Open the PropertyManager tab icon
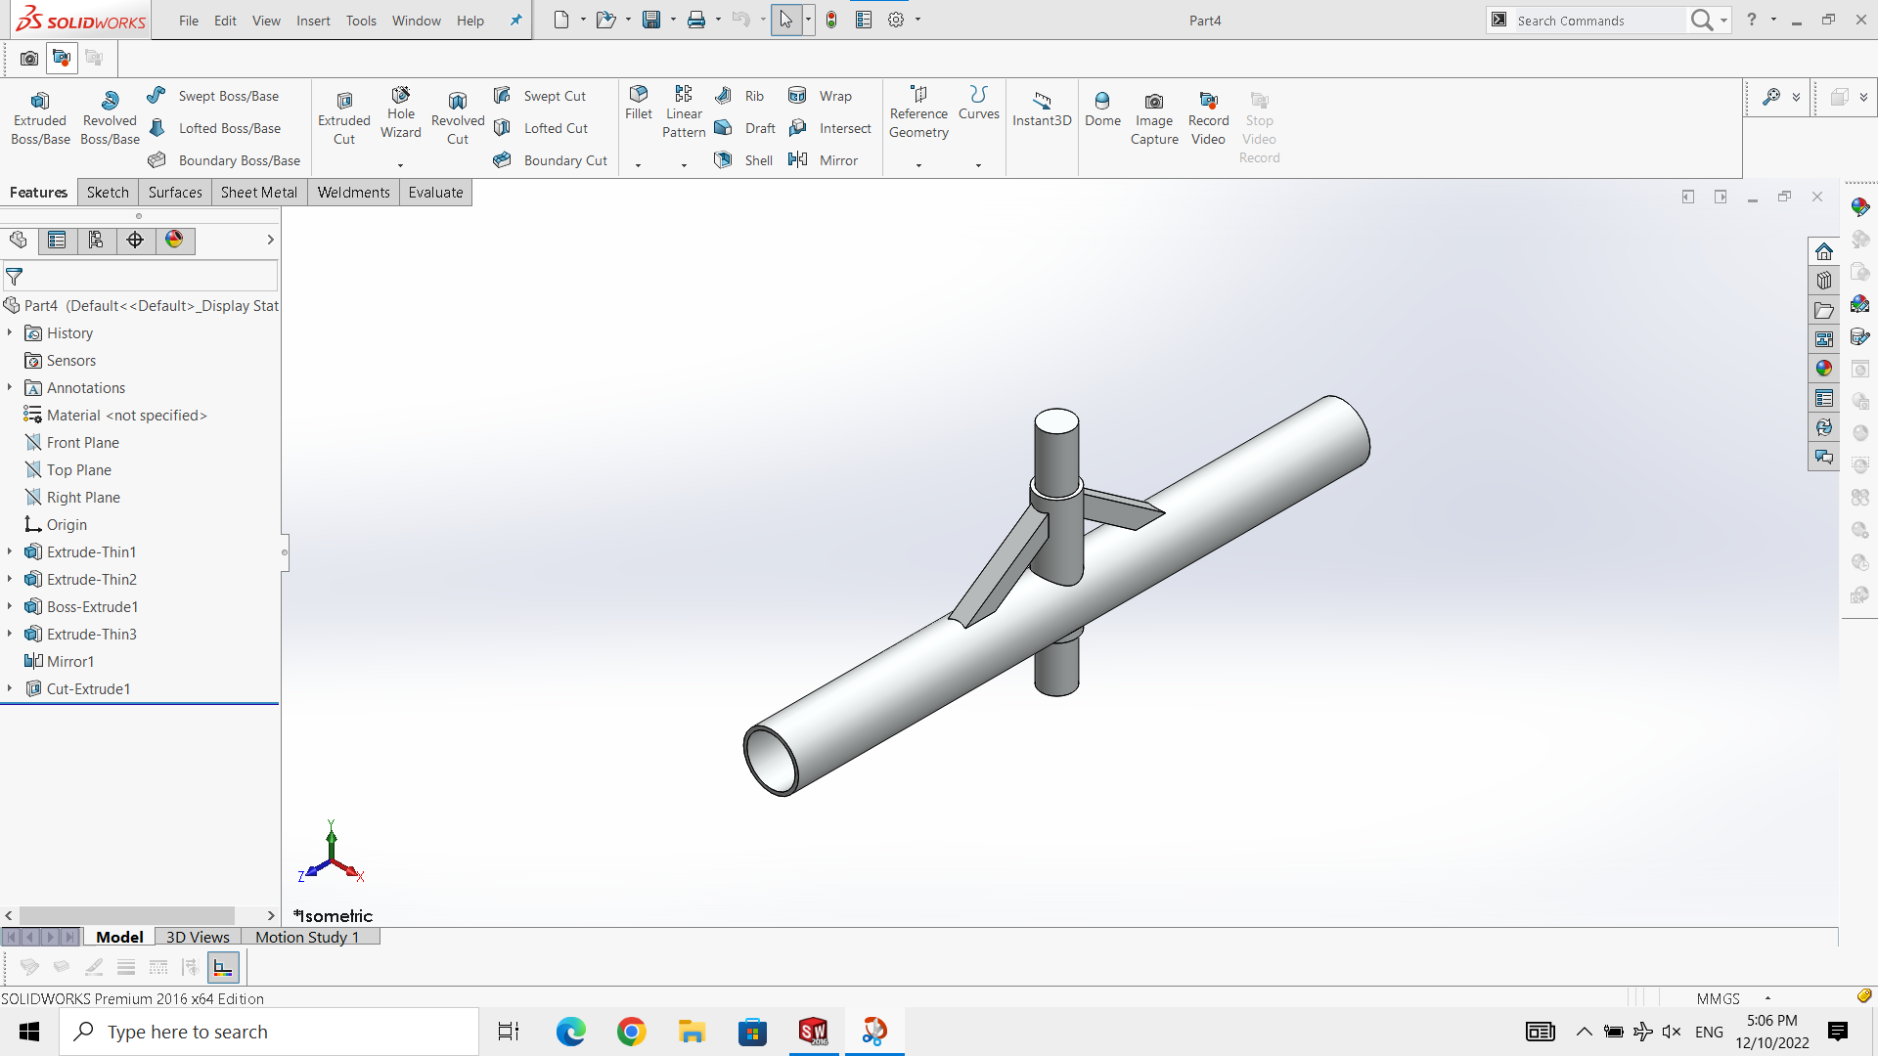The height and width of the screenshot is (1056, 1878). coord(57,241)
